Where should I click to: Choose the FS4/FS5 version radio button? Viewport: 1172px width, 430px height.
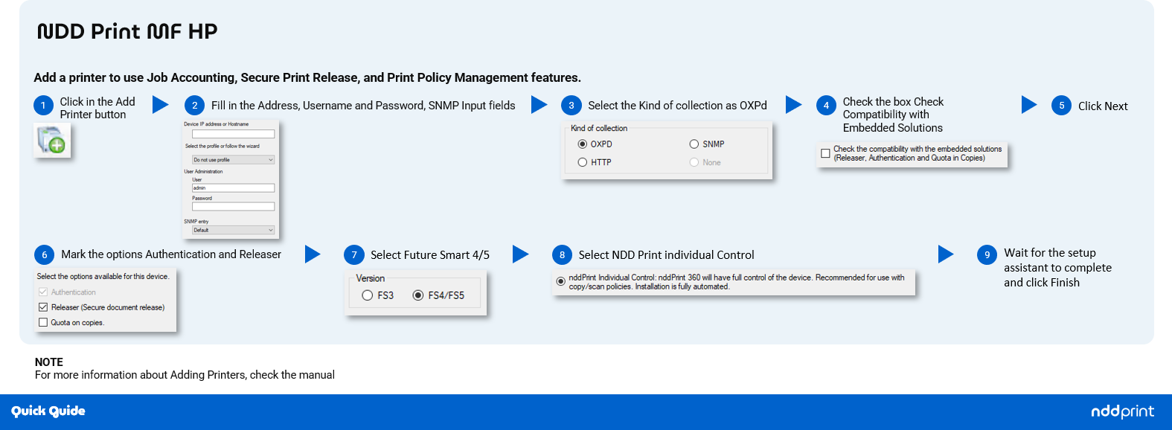point(418,295)
